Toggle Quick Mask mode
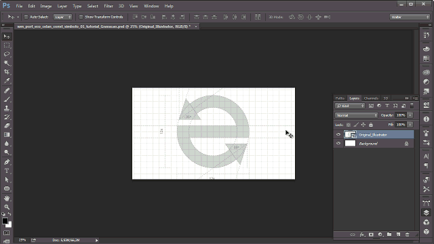 click(7, 233)
